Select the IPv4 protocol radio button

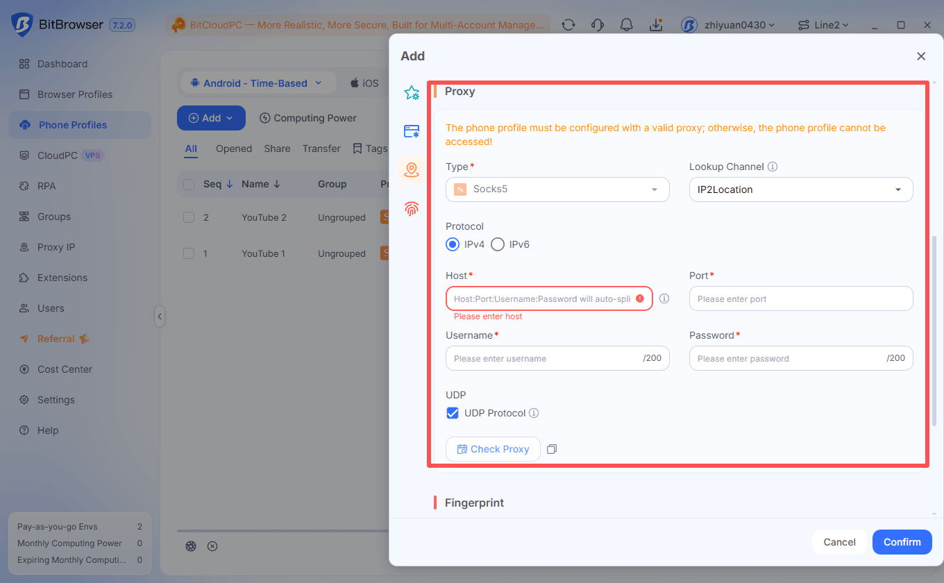point(453,244)
